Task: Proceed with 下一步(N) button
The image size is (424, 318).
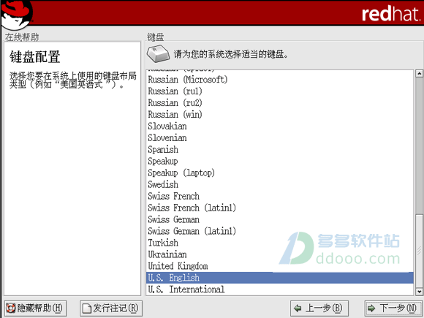Action: point(393,308)
